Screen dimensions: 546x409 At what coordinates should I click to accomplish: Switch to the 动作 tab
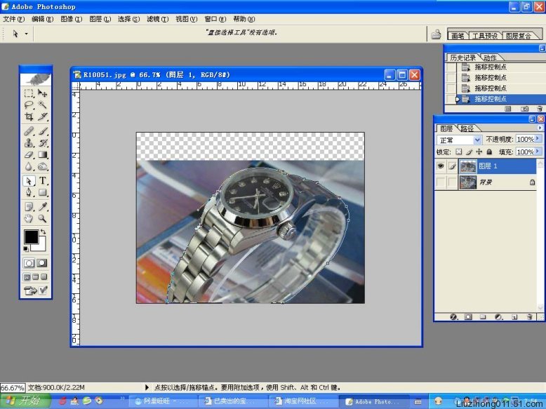490,58
